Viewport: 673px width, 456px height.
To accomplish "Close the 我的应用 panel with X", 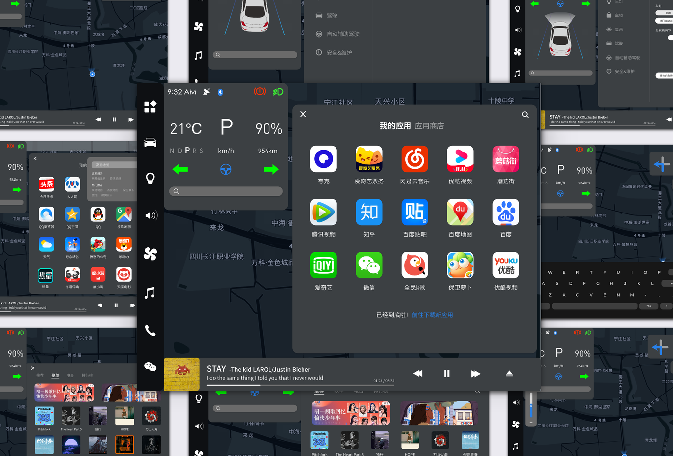I will 303,114.
